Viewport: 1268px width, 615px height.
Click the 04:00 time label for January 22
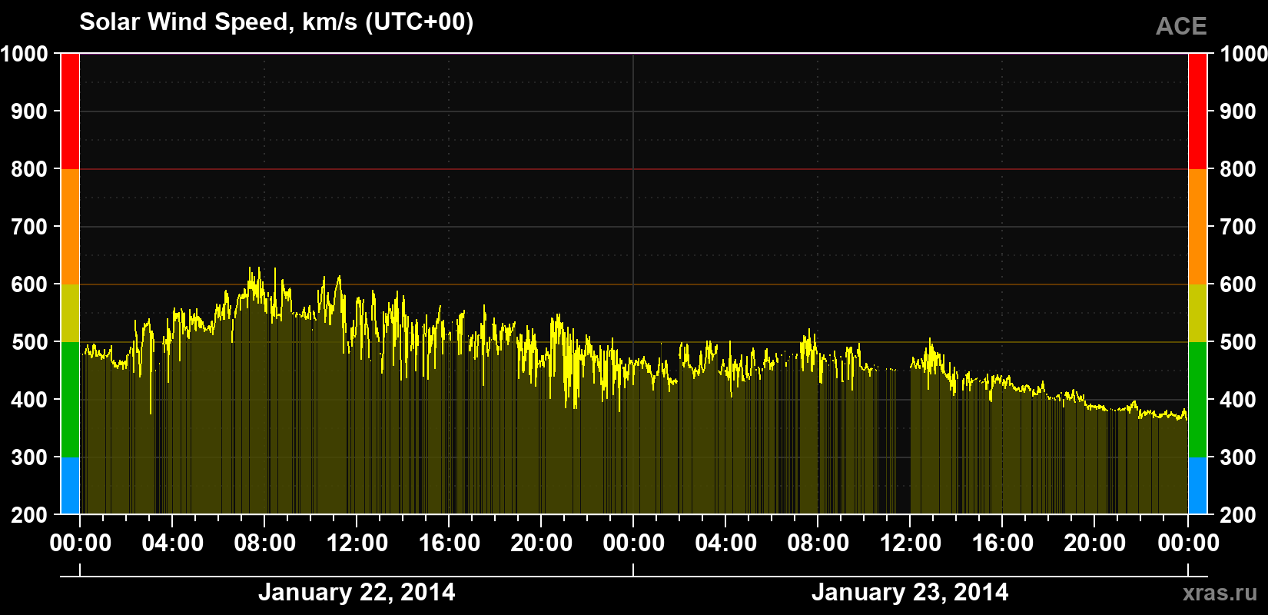pos(173,544)
